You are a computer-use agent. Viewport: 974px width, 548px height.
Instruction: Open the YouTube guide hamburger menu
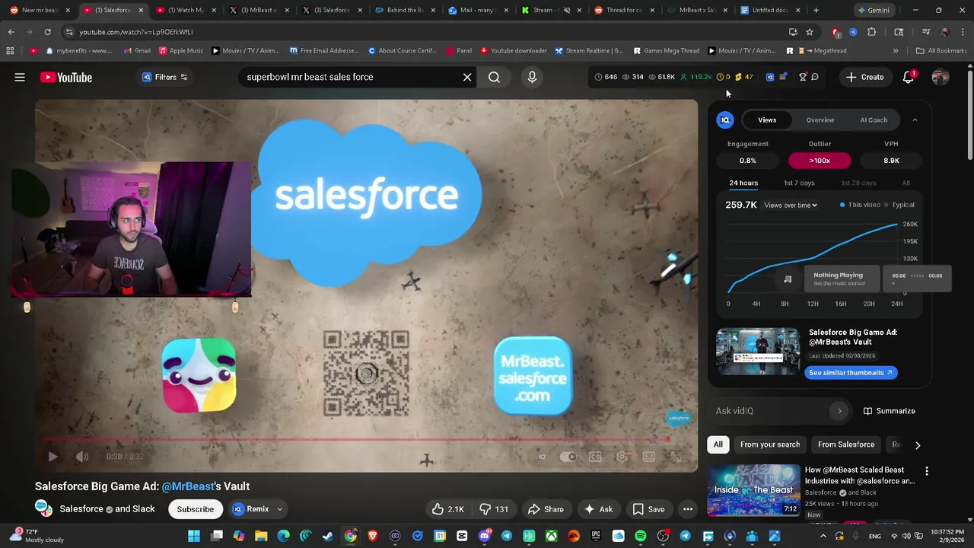(20, 77)
